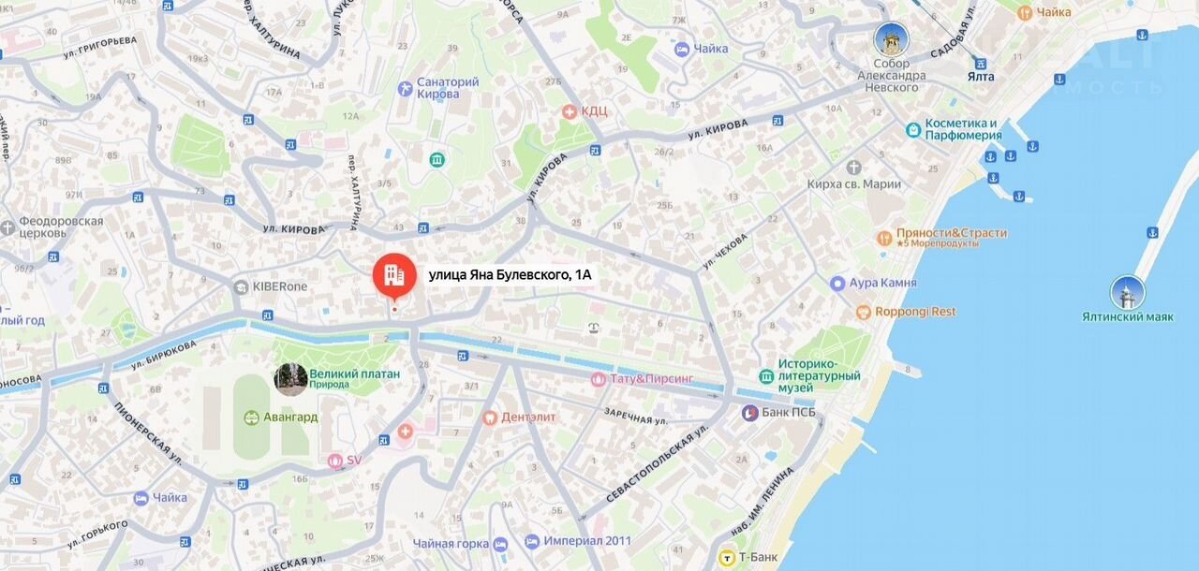This screenshot has width=1199, height=571.
Task: Click the КДЦ medical cross icon
Action: tap(569, 111)
